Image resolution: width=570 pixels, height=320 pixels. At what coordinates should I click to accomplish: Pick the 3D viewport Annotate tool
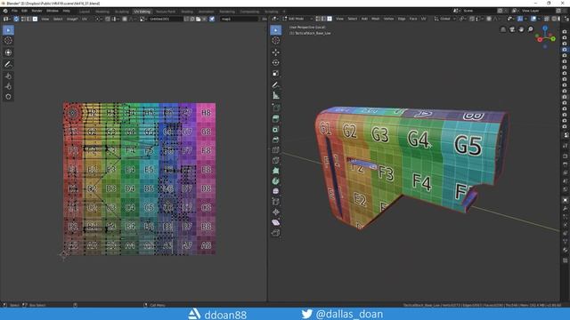coord(276,85)
